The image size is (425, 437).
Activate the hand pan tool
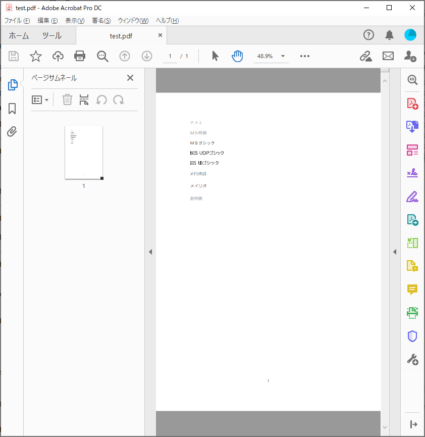[x=237, y=56]
